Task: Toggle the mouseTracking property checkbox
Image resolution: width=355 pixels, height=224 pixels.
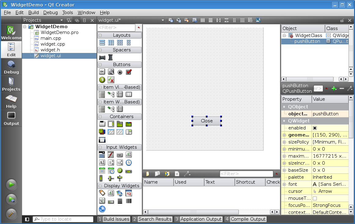Action: pyautogui.click(x=315, y=198)
